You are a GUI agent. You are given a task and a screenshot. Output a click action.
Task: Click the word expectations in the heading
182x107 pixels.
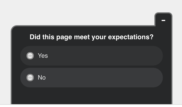131,37
